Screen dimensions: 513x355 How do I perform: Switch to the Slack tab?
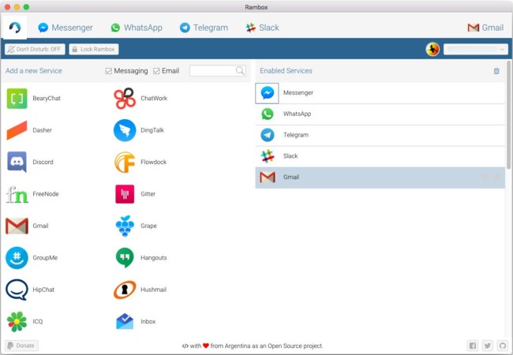(263, 28)
